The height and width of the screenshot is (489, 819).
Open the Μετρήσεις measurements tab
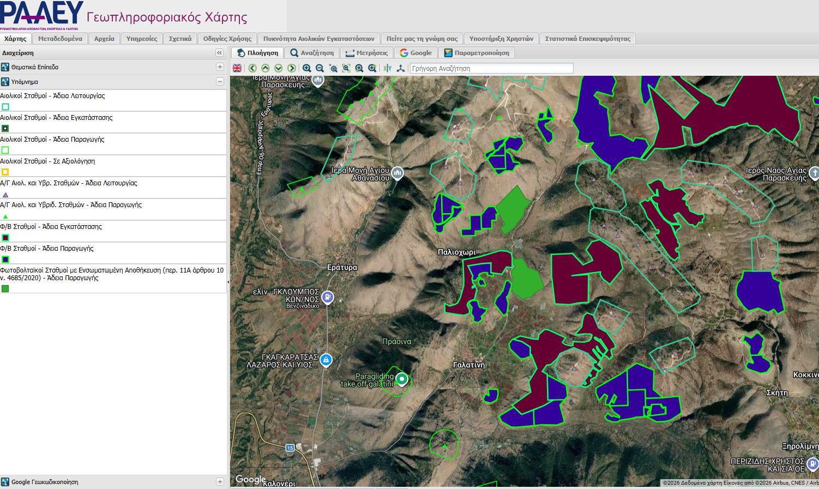[366, 53]
